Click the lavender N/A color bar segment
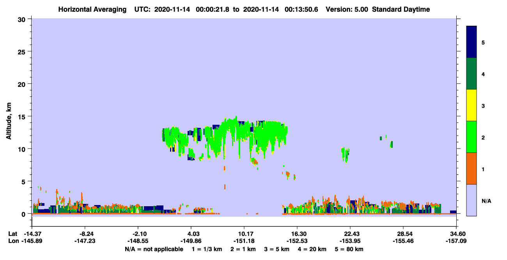The width and height of the screenshot is (507, 260). point(472,200)
